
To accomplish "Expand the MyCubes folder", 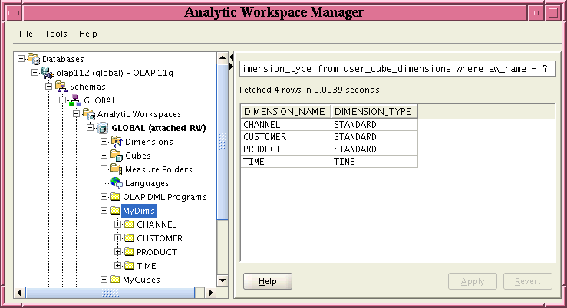I will (x=104, y=280).
